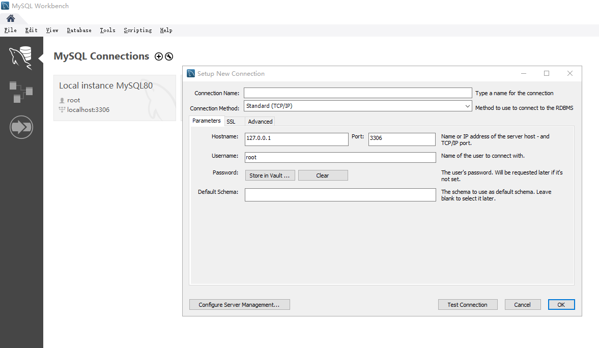This screenshot has width=599, height=348.
Task: Open the File menu
Action: [10, 30]
